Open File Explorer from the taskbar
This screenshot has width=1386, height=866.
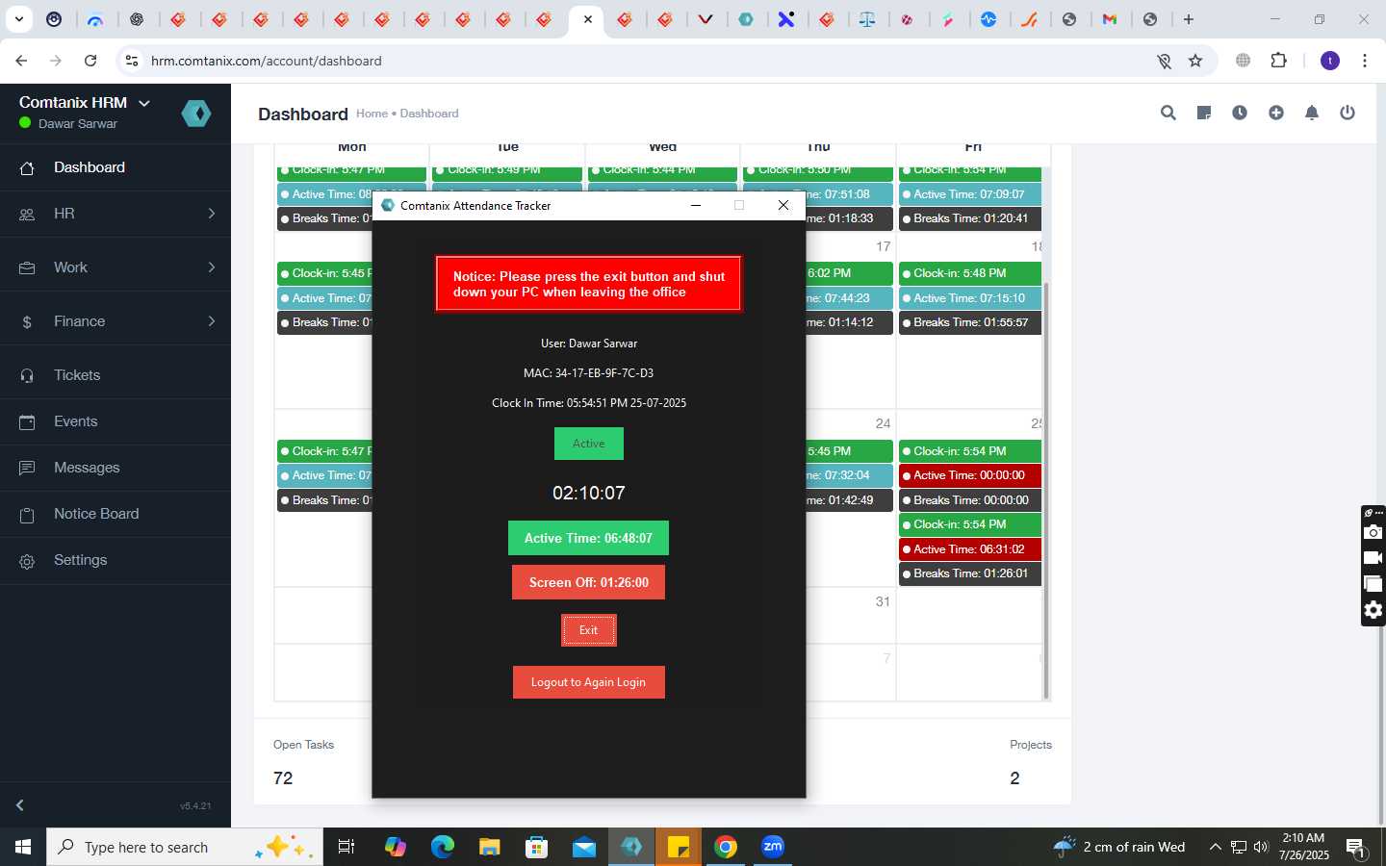click(x=490, y=847)
